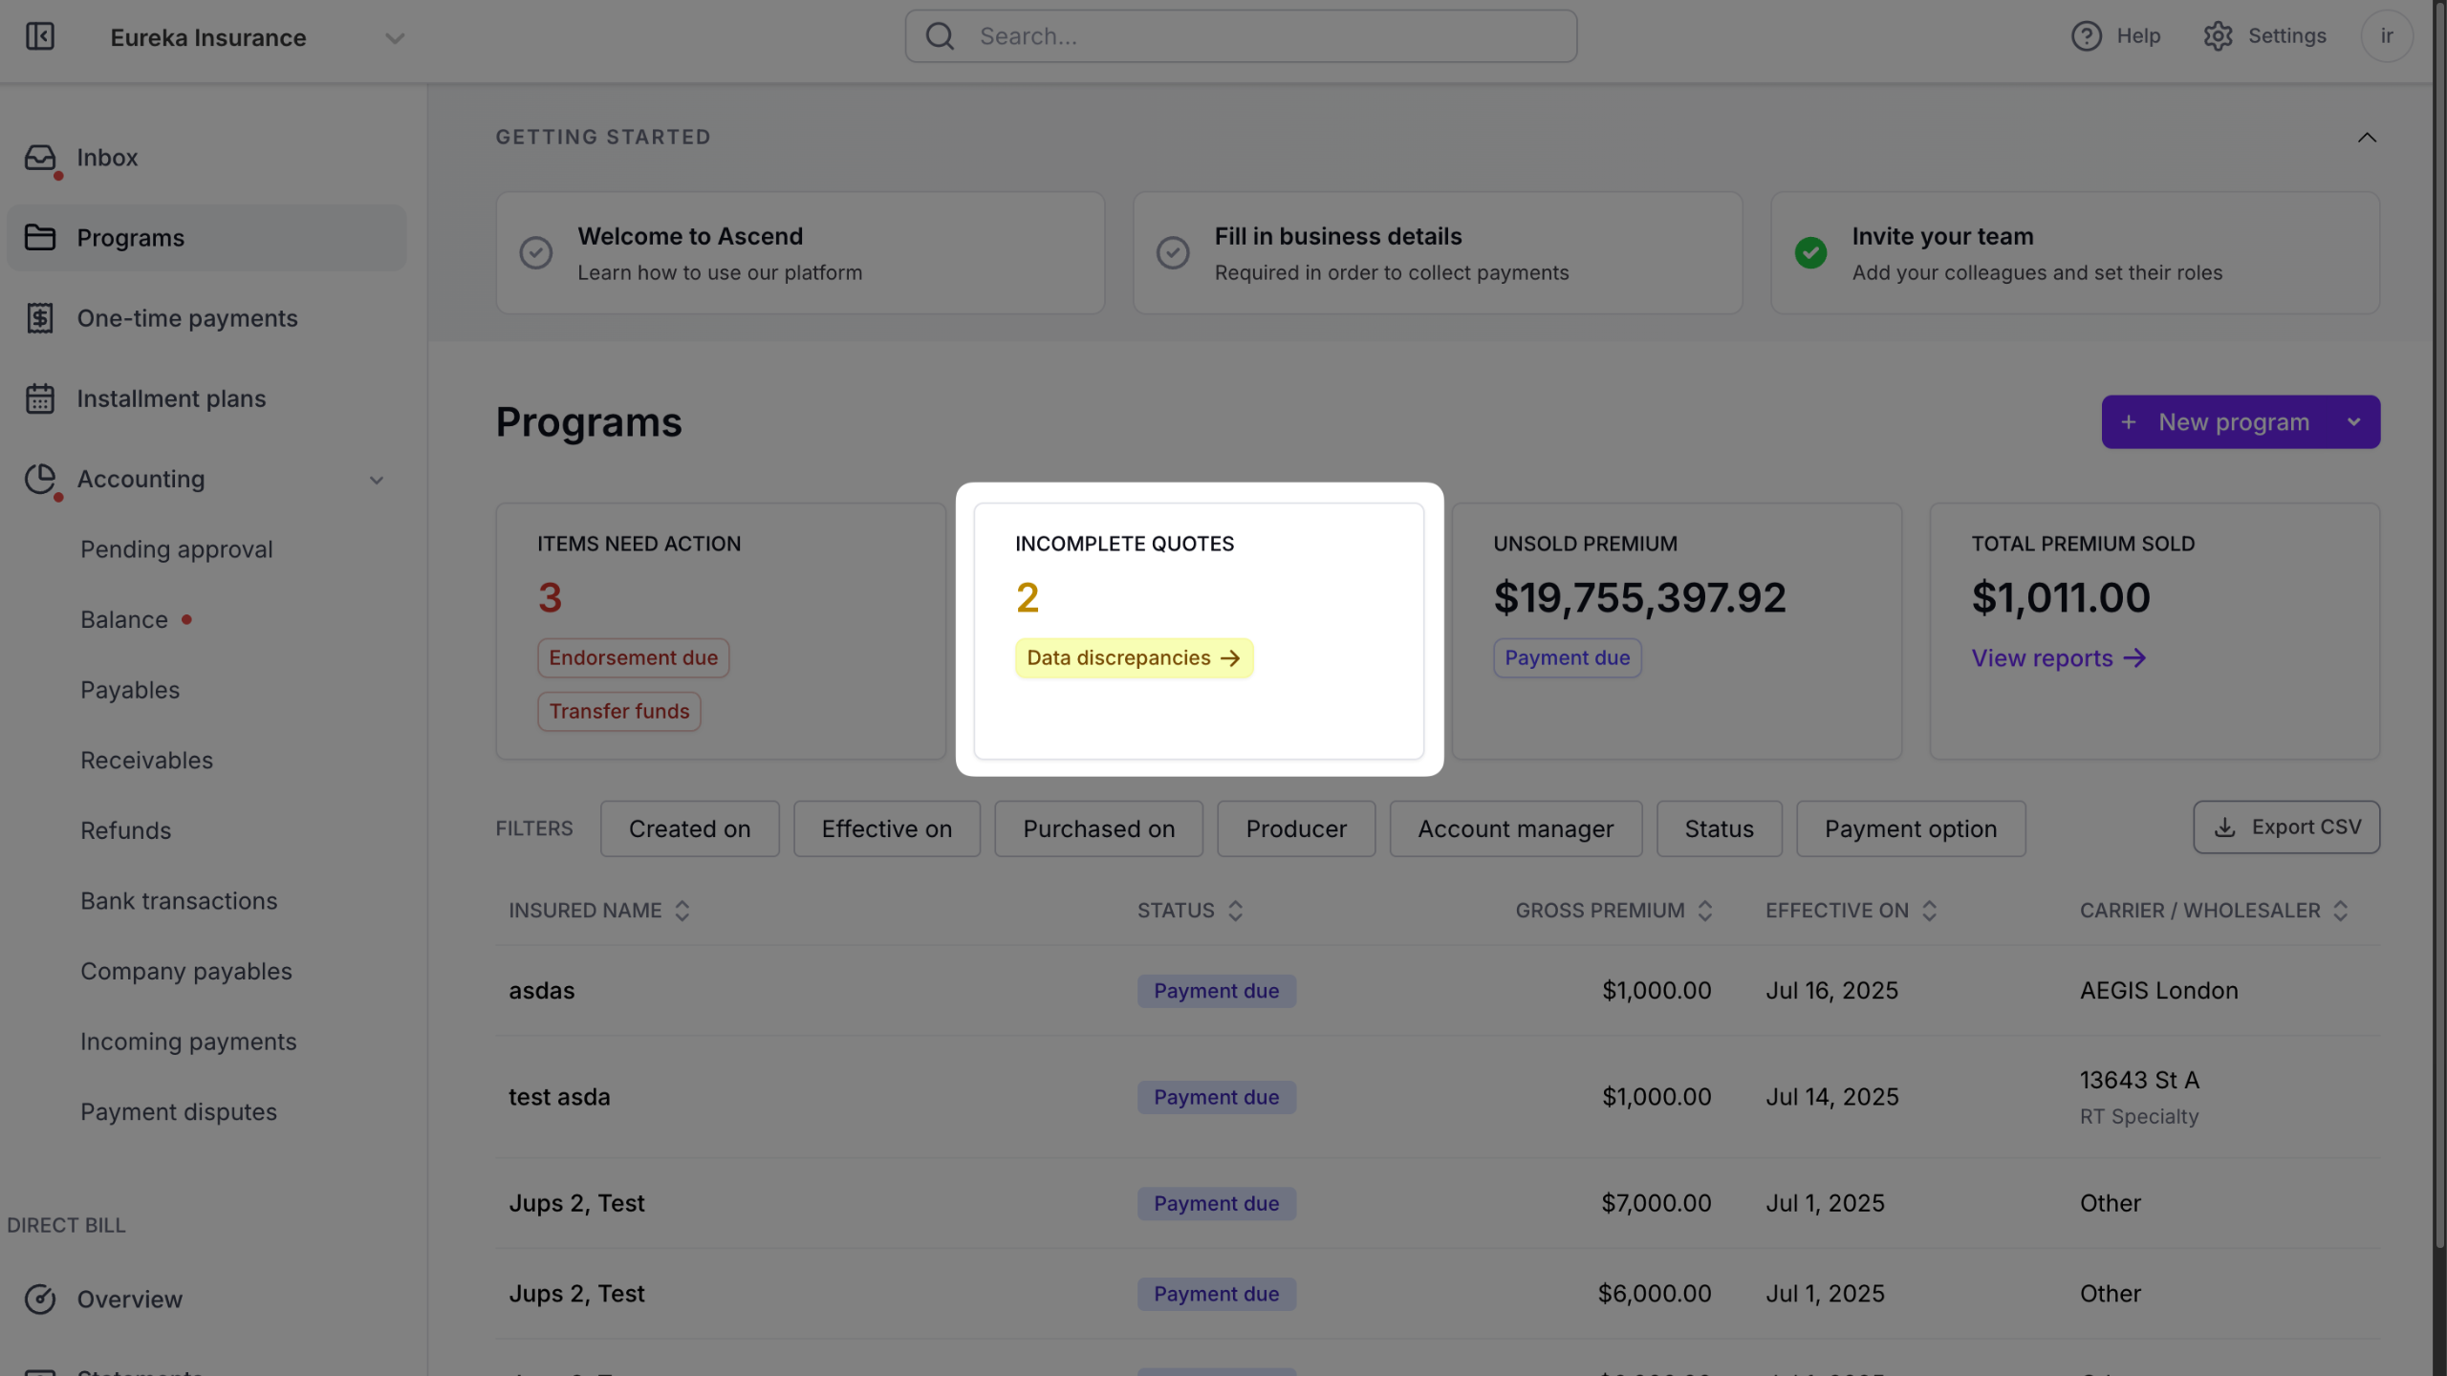Click the Fill in business details check circle
Viewport: 2447px width, 1376px height.
(x=1173, y=253)
